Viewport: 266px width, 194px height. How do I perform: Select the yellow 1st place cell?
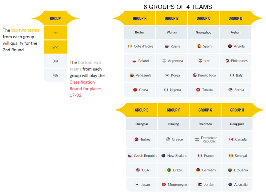(x=55, y=33)
